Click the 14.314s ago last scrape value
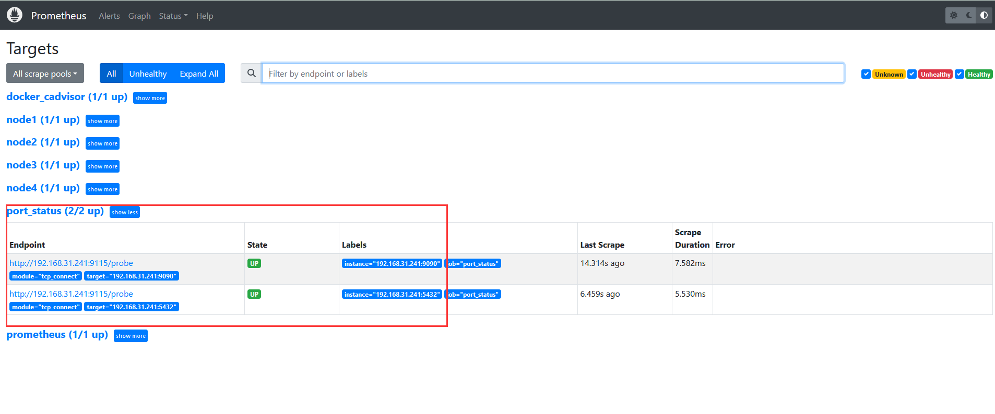This screenshot has height=414, width=995. [x=602, y=263]
